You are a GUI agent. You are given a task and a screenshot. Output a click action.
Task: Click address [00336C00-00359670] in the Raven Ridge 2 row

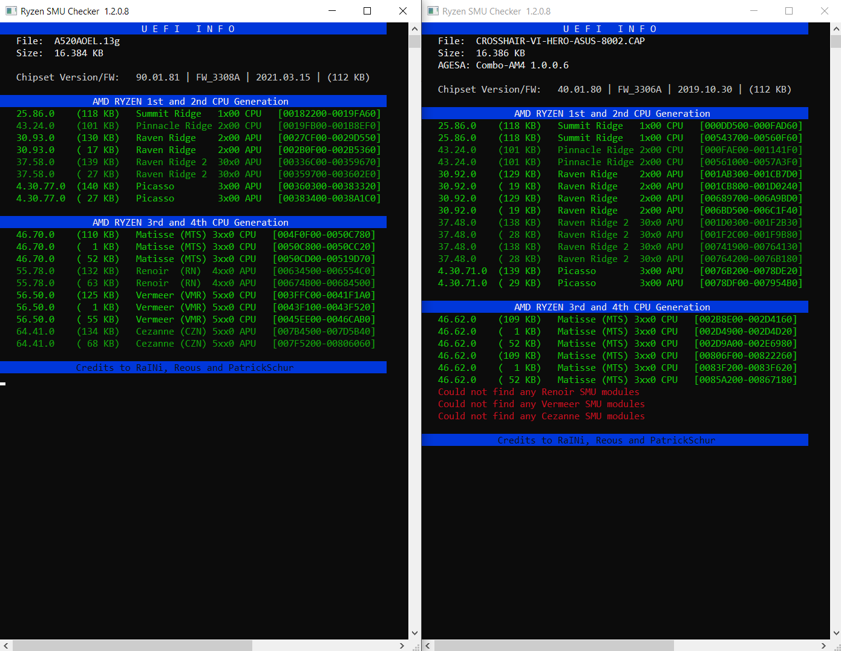[330, 162]
